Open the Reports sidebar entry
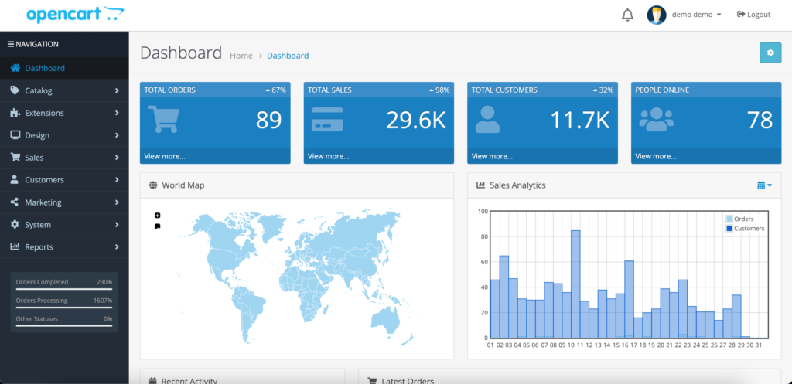This screenshot has height=384, width=792. pyautogui.click(x=64, y=246)
